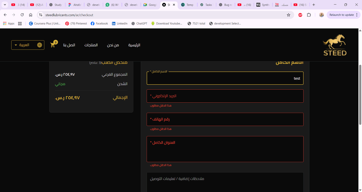Bookmark this page with star icon
362x192 pixels.
pos(288,15)
